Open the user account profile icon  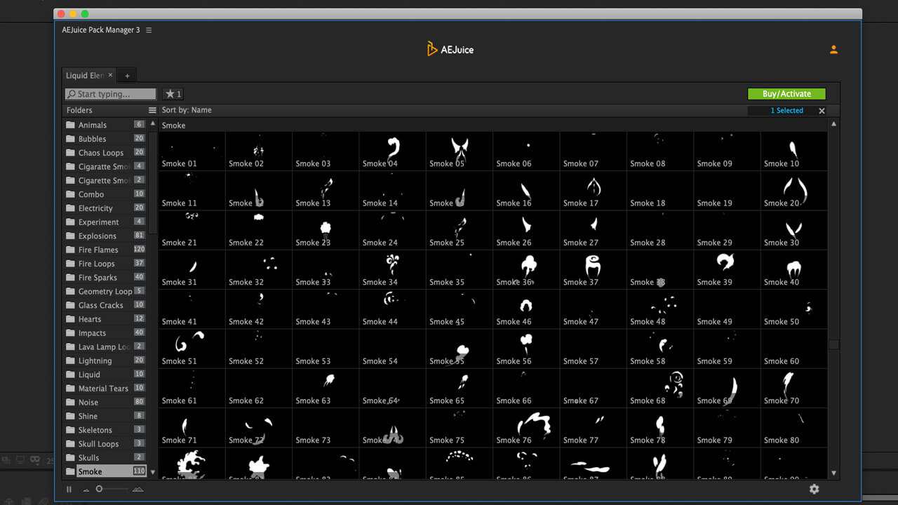click(833, 50)
